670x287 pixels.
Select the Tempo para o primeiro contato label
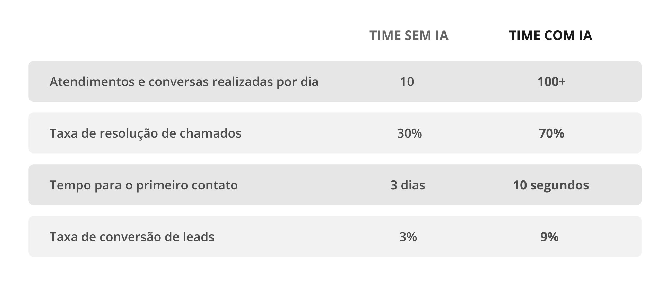point(144,185)
